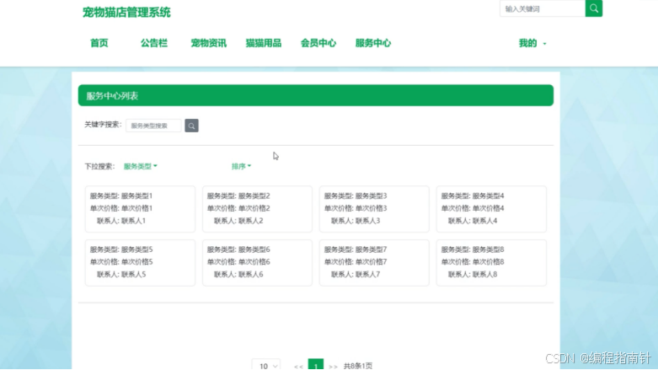
Task: Go to previous page with << button
Action: (x=298, y=367)
